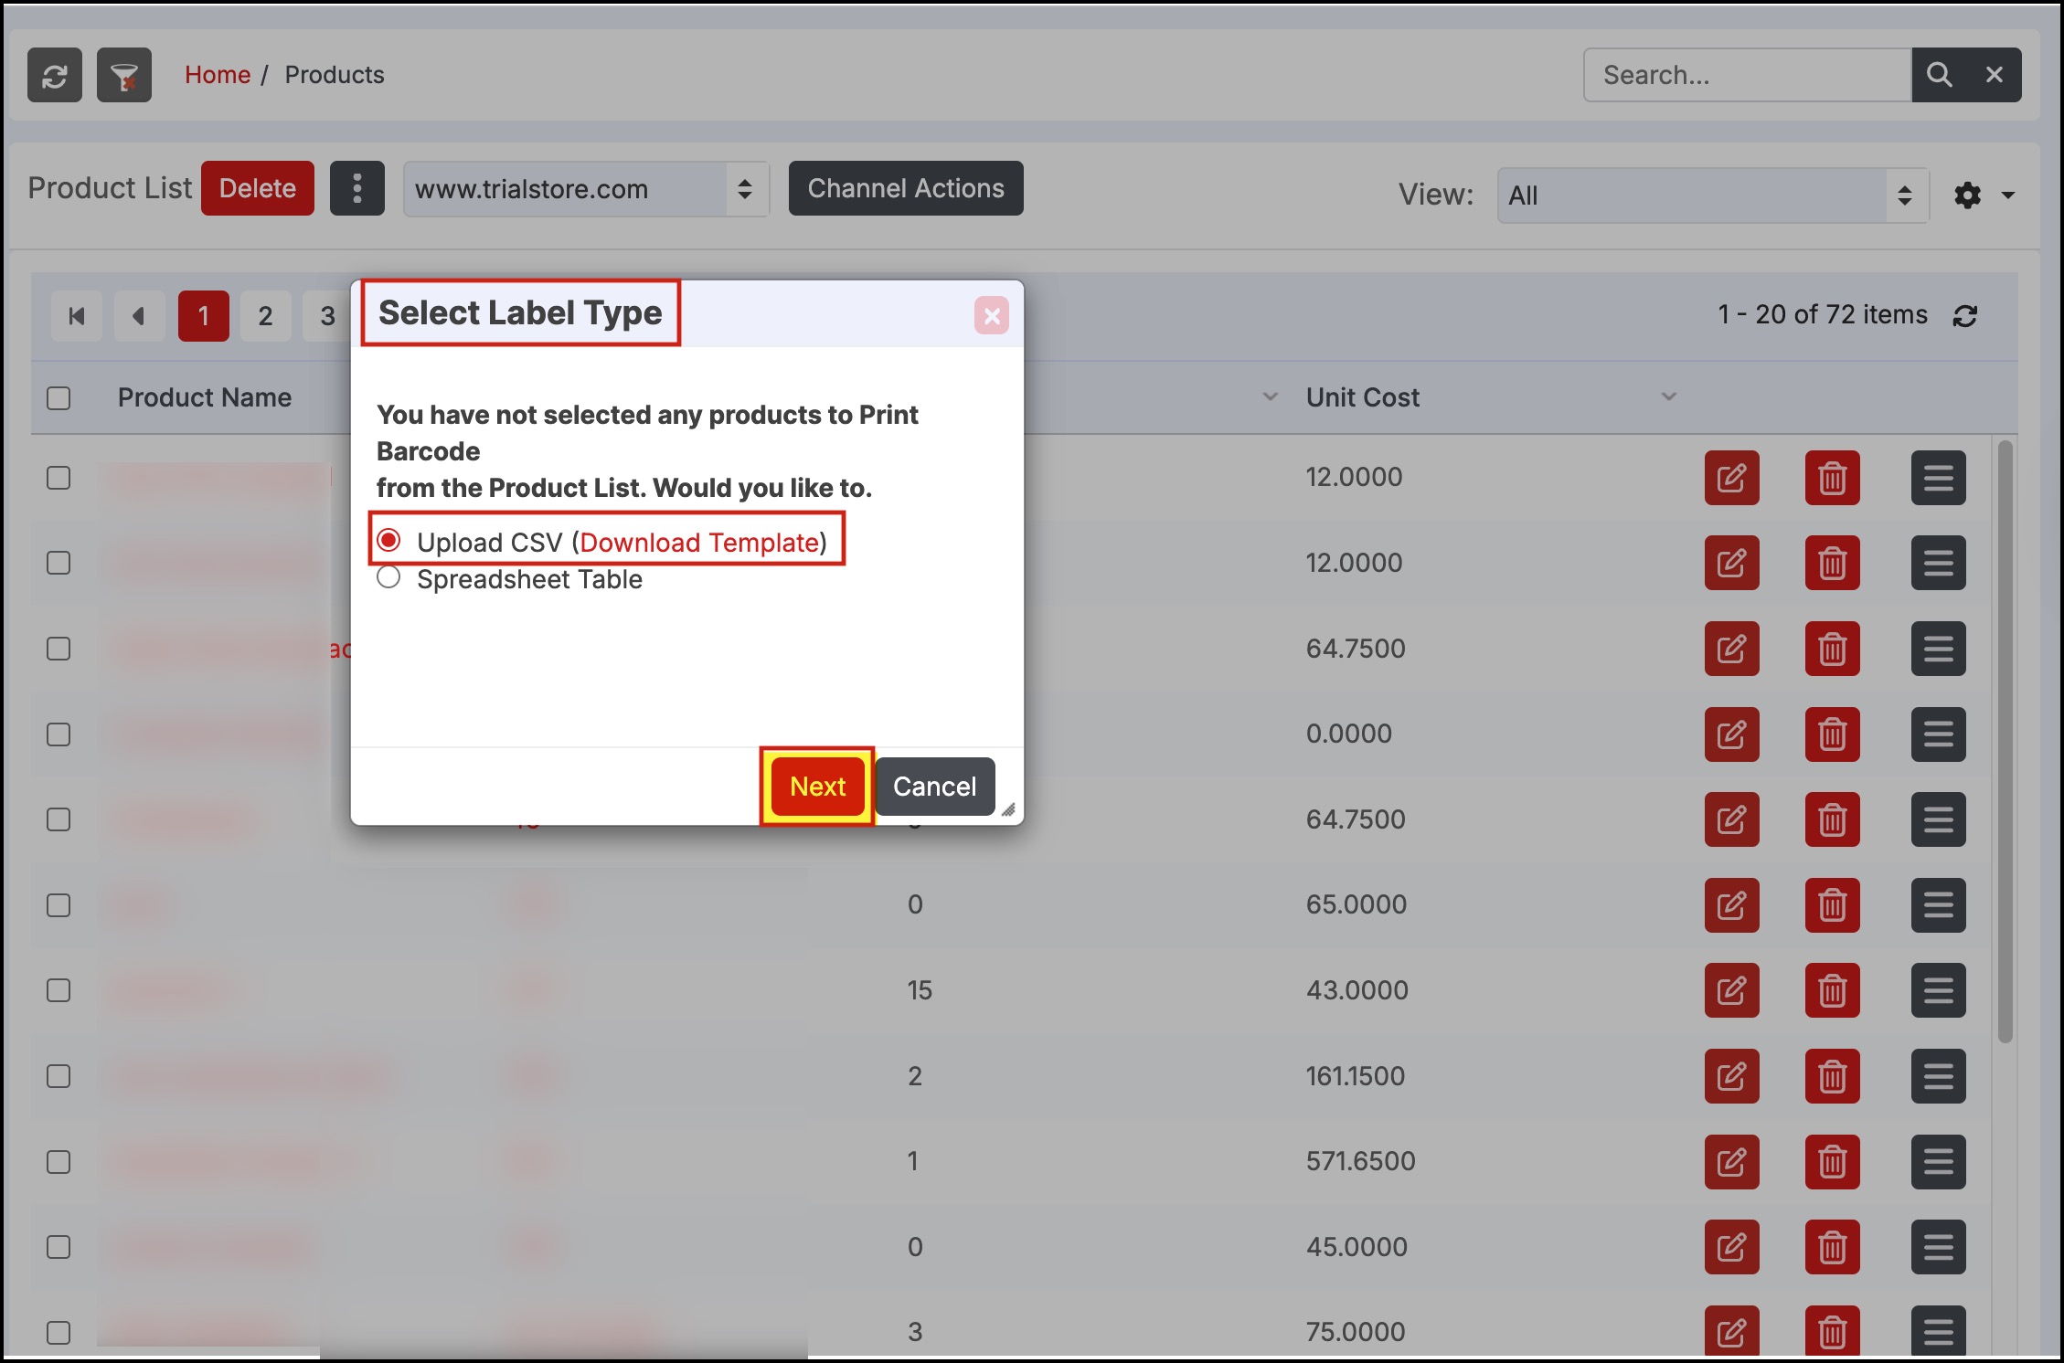Screen dimensions: 2064x1363
Task: Click trash icon for 64.7500 cost row
Action: 1832,649
